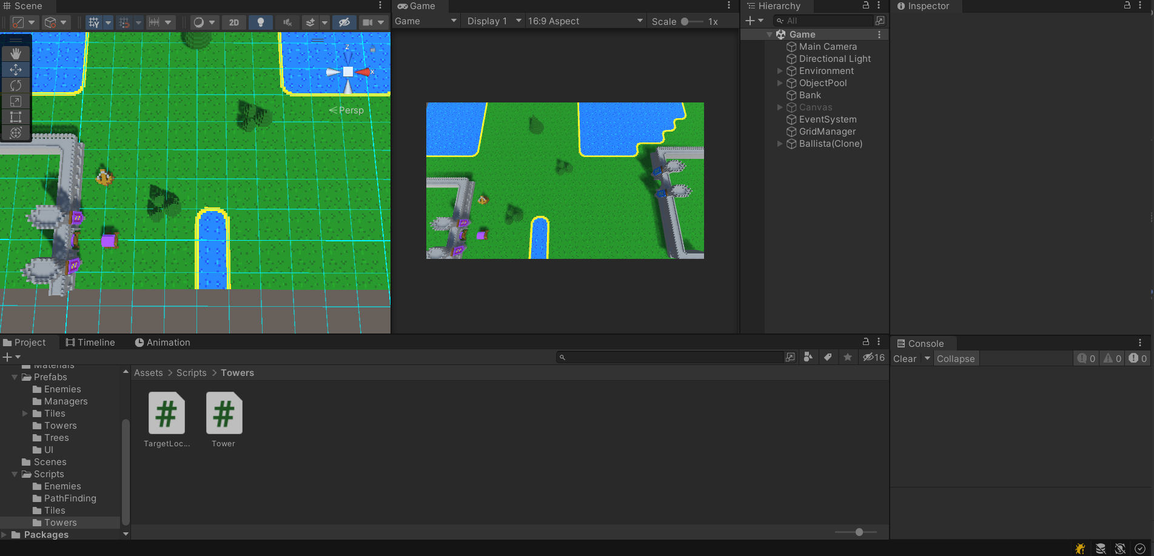1154x556 pixels.
Task: Click the handle rotation cube icon
Action: [51, 22]
